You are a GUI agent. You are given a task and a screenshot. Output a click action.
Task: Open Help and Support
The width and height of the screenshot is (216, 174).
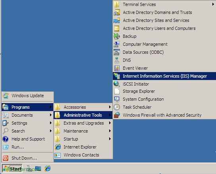[27, 139]
